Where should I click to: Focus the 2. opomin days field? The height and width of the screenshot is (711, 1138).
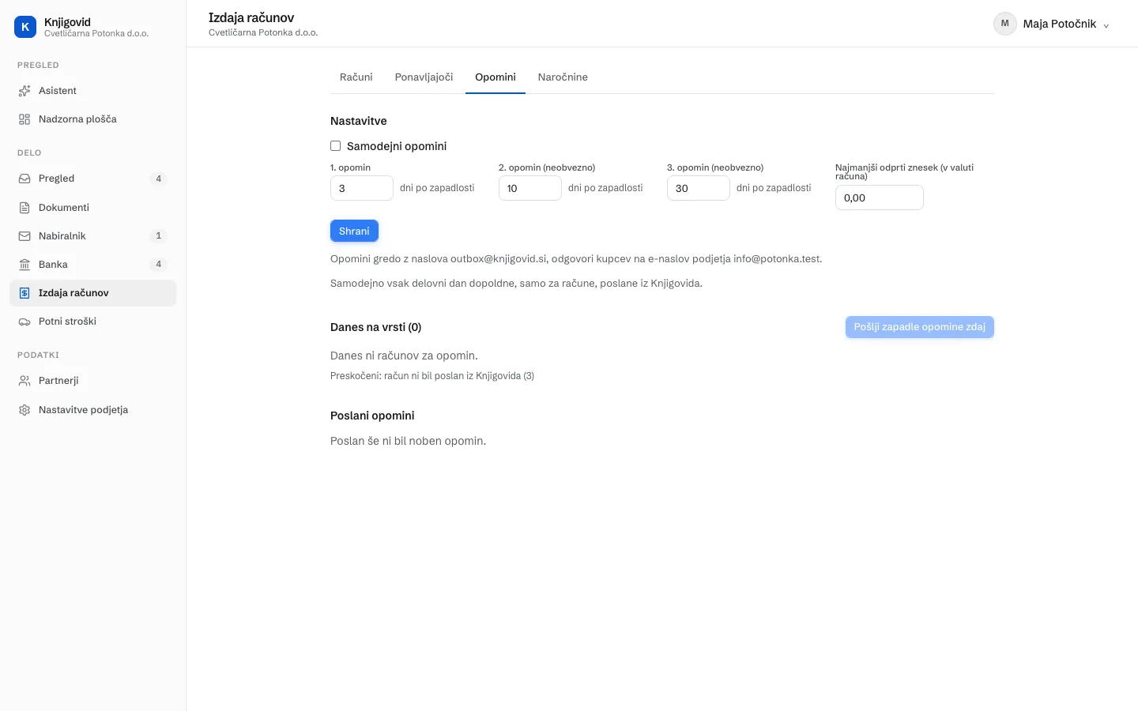point(530,188)
